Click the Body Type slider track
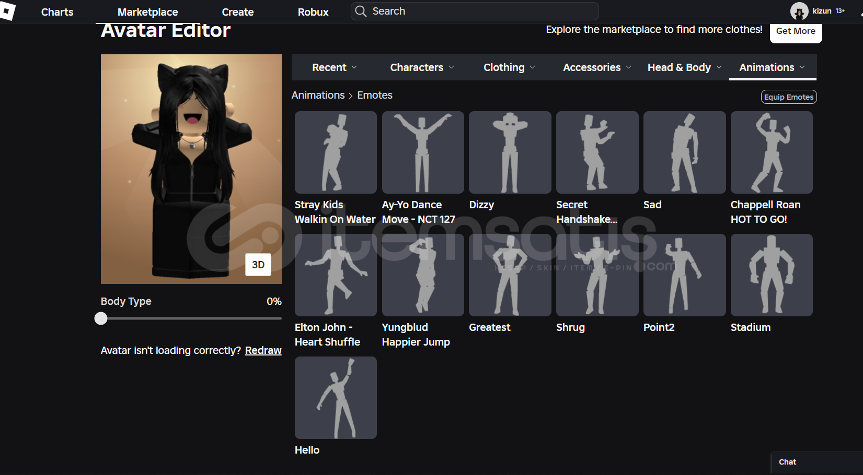Screen dimensions: 863x475 [191, 318]
